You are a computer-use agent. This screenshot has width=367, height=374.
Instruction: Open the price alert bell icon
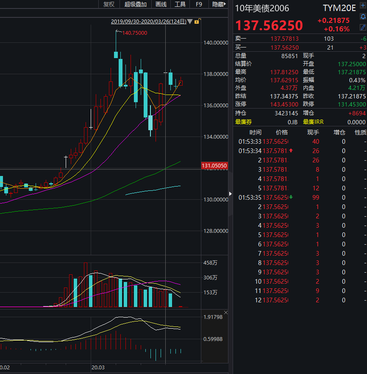pos(363,17)
